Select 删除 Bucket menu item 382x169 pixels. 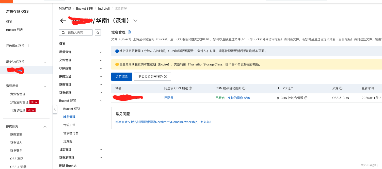point(68,166)
